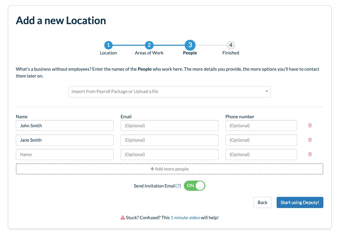Open Import from Payroll Package dropdown
Image resolution: width=341 pixels, height=234 pixels.
pyautogui.click(x=169, y=92)
